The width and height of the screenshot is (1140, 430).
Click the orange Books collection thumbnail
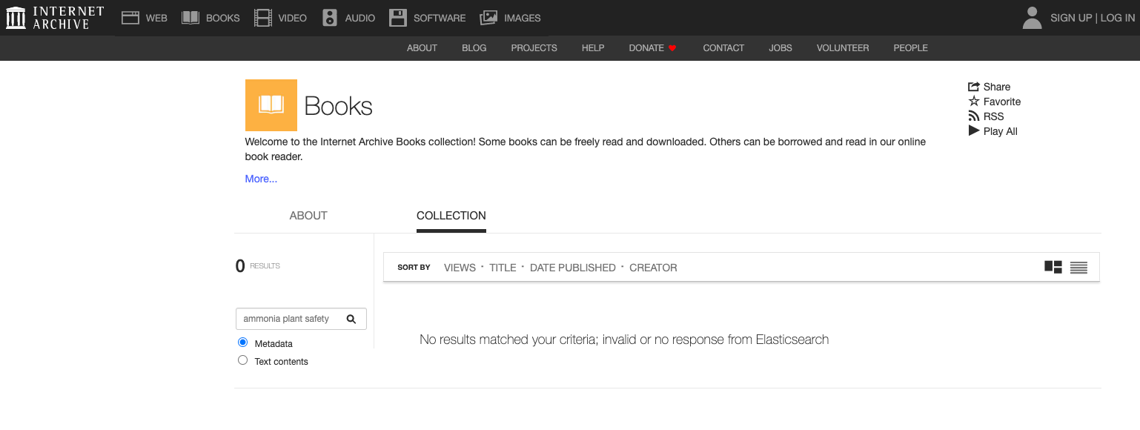point(271,105)
